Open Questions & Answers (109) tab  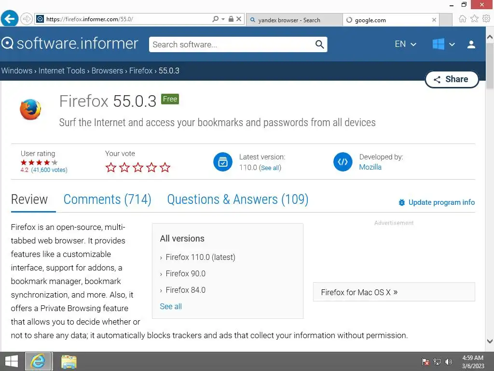237,200
